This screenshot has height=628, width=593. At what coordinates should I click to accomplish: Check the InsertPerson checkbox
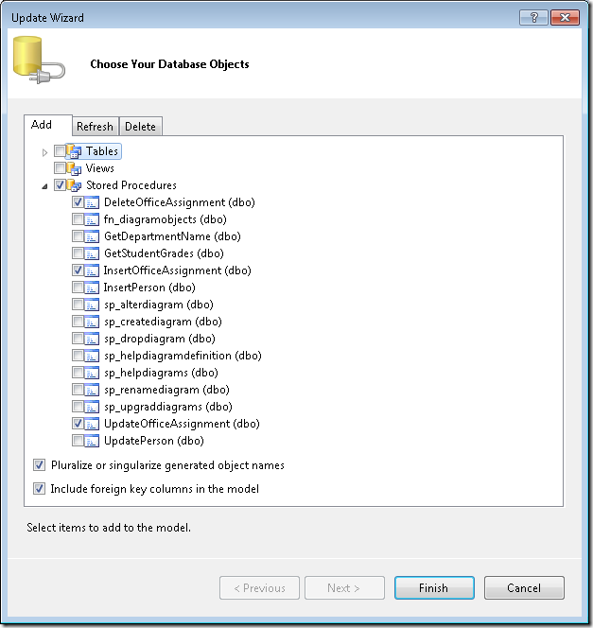pyautogui.click(x=78, y=288)
